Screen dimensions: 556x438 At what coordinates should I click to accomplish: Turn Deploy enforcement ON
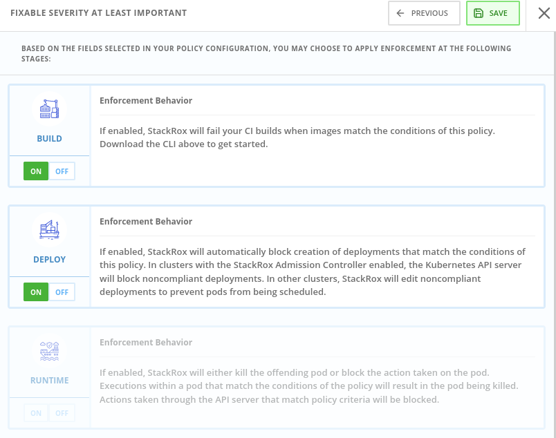pyautogui.click(x=36, y=292)
